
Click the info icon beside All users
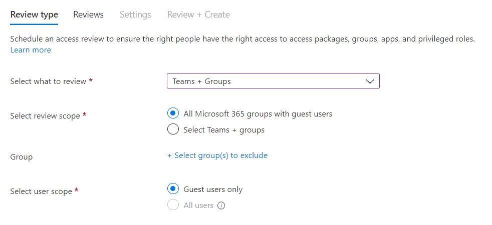pos(221,205)
